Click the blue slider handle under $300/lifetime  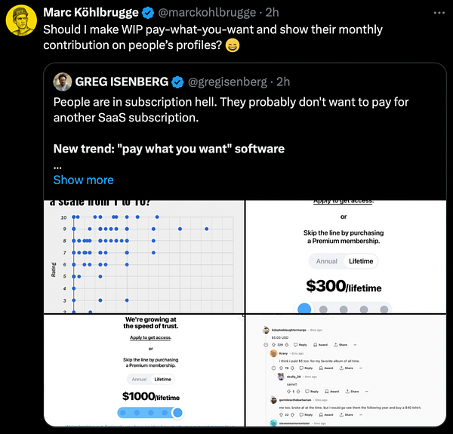(x=304, y=309)
